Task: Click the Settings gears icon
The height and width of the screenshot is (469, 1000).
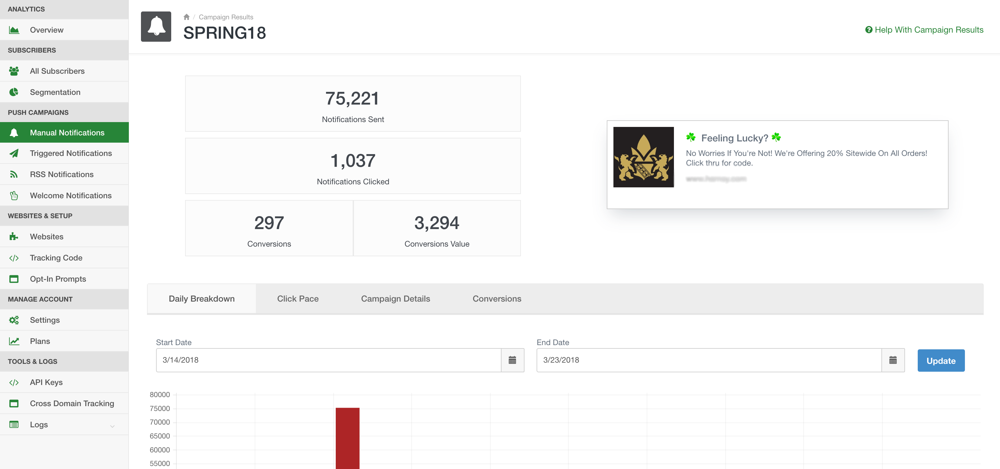Action: 14,320
